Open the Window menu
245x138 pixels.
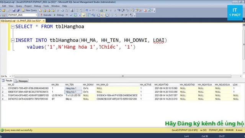pyautogui.click(x=55, y=6)
